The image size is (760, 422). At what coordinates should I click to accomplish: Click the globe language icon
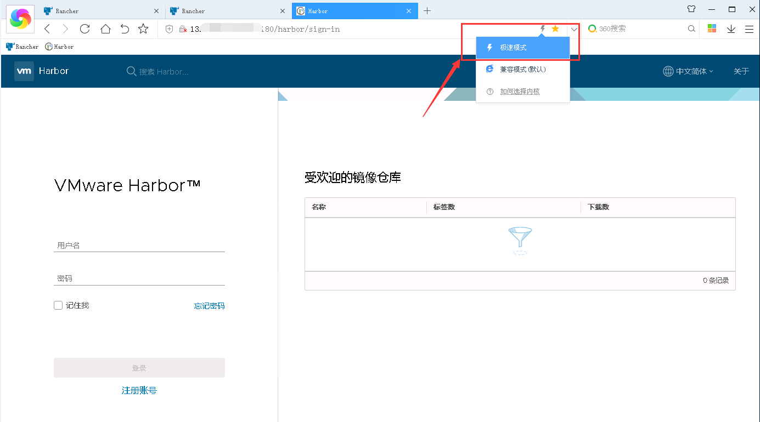668,71
